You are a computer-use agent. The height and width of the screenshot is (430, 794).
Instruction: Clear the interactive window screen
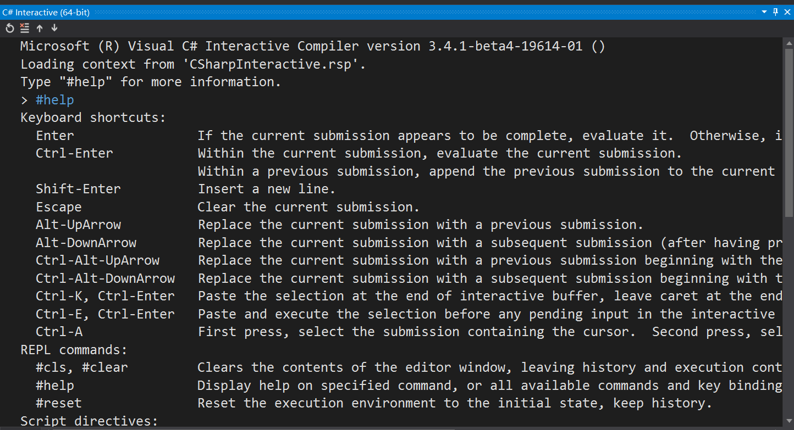(x=24, y=28)
